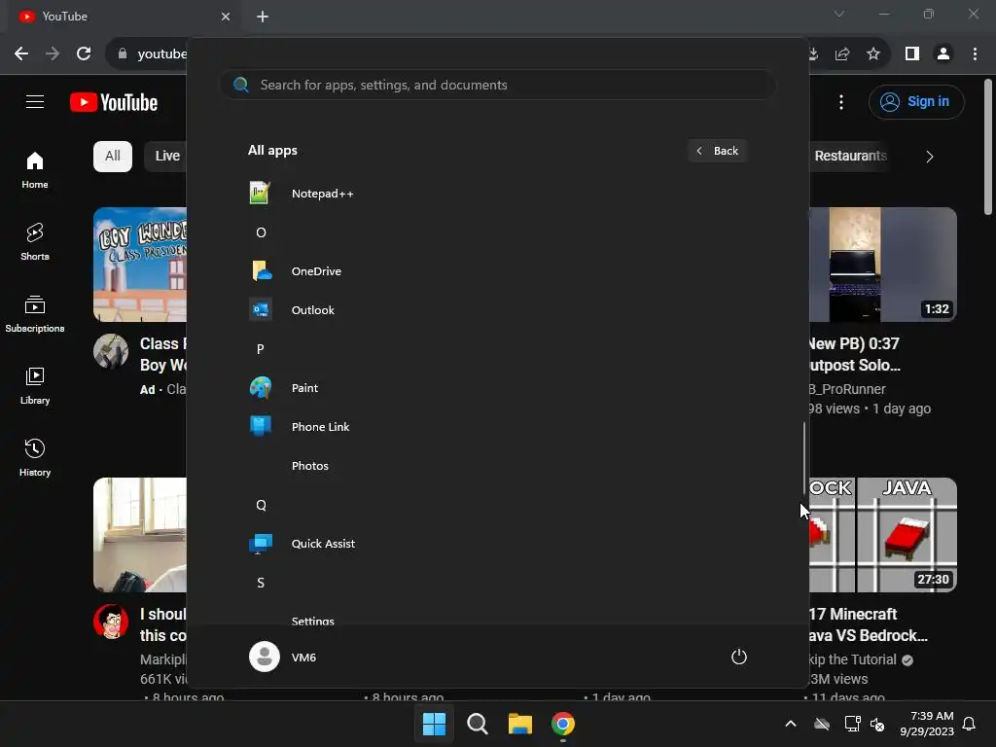Open Shorts in YouTube sidebar
Viewport: 996px width, 747px height.
[x=35, y=242]
